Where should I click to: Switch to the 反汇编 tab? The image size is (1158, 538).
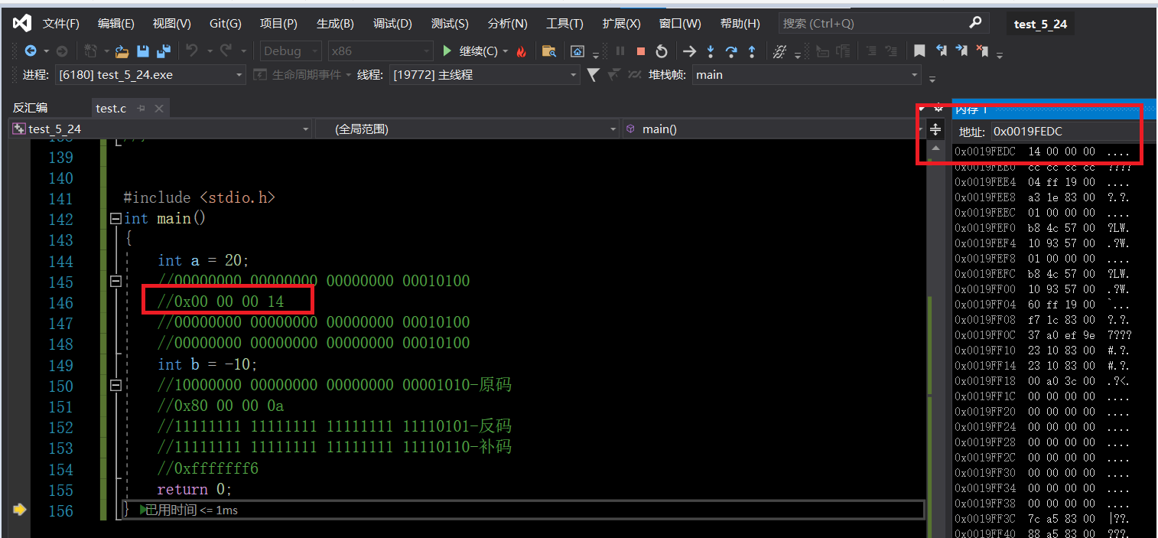tap(31, 108)
